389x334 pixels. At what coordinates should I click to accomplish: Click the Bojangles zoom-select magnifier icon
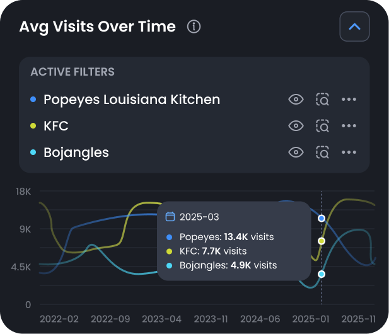tap(323, 153)
